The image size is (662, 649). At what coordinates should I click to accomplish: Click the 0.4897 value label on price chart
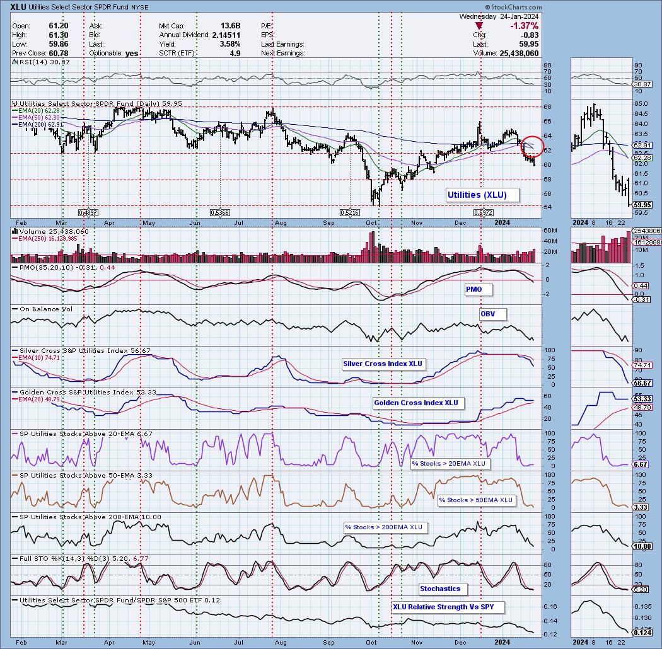point(88,213)
